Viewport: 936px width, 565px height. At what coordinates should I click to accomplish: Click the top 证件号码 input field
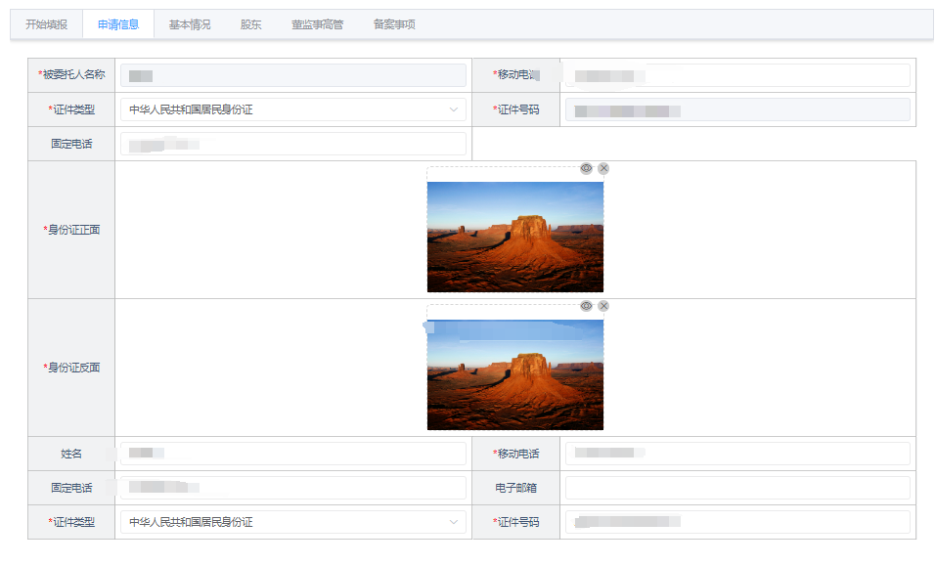tap(737, 109)
